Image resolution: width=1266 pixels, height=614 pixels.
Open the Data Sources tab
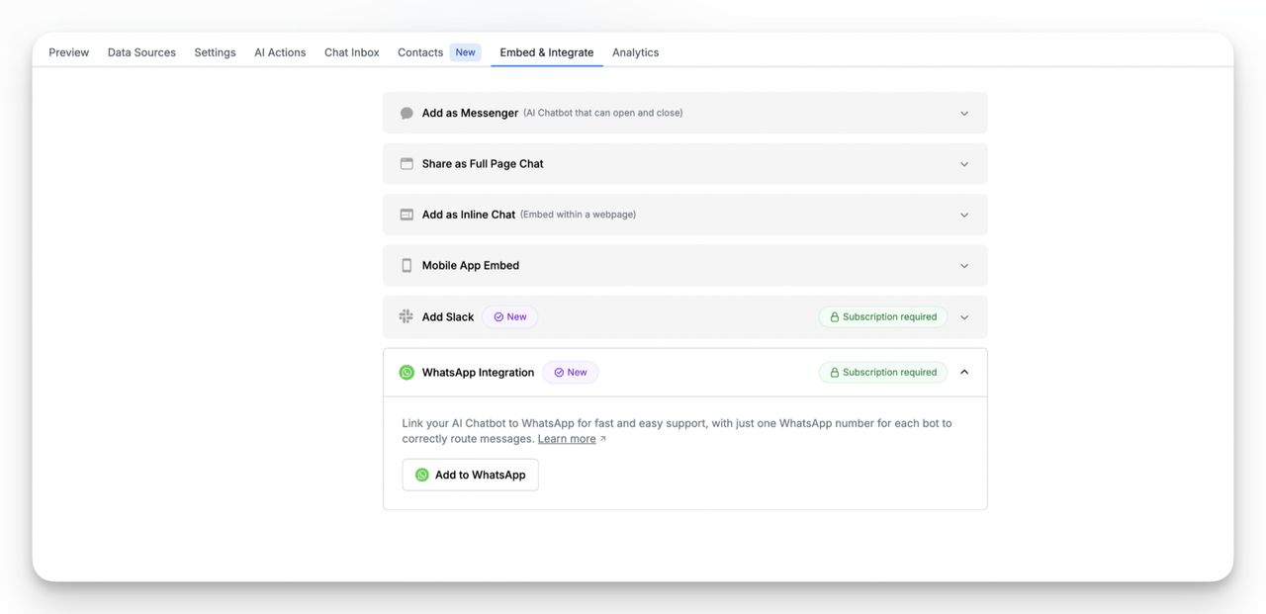point(141,52)
